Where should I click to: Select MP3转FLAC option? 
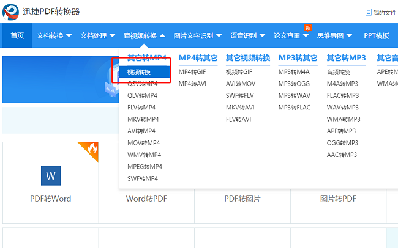[x=295, y=108]
